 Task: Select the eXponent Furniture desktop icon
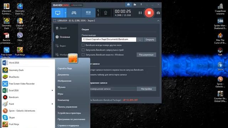pyautogui.click(x=6, y=9)
